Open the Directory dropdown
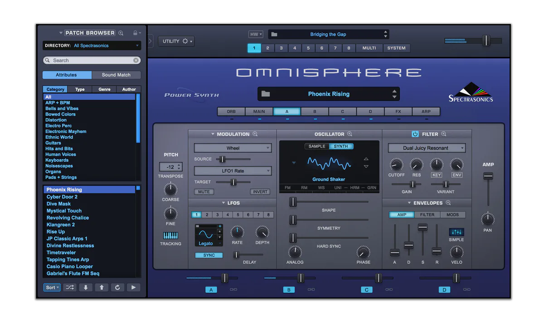The height and width of the screenshot is (328, 544). [92, 46]
